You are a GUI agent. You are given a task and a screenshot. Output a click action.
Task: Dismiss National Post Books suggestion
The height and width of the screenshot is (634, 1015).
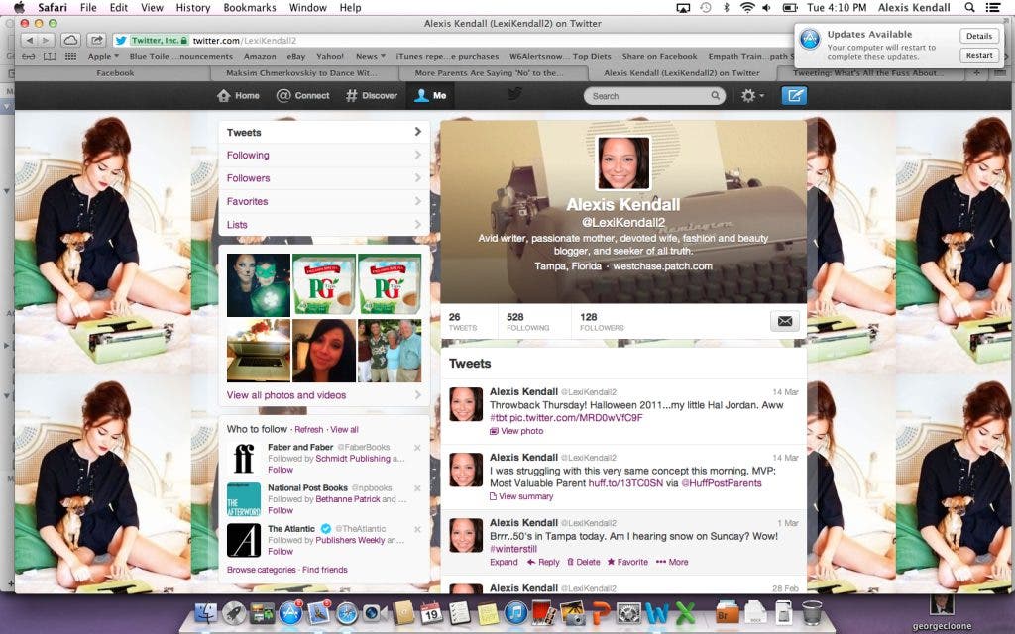pyautogui.click(x=417, y=488)
